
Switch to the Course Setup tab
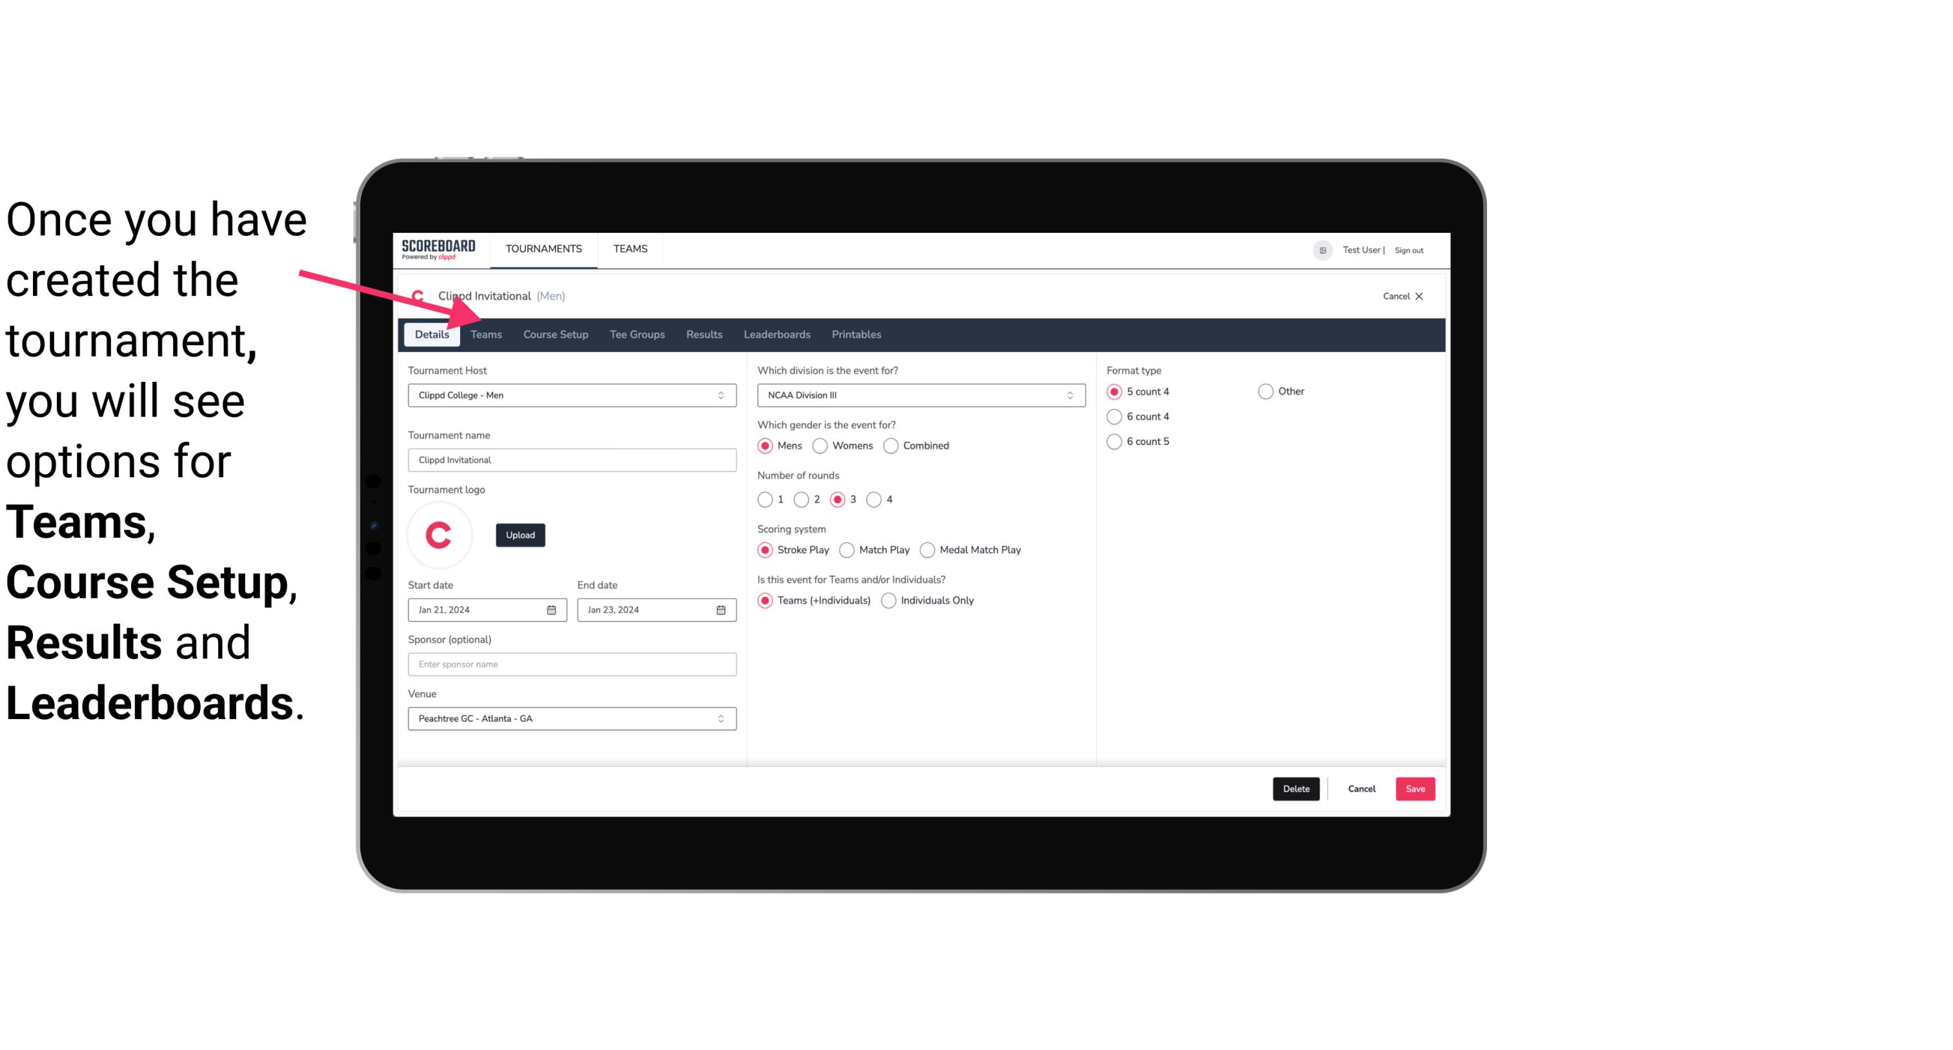click(x=554, y=333)
